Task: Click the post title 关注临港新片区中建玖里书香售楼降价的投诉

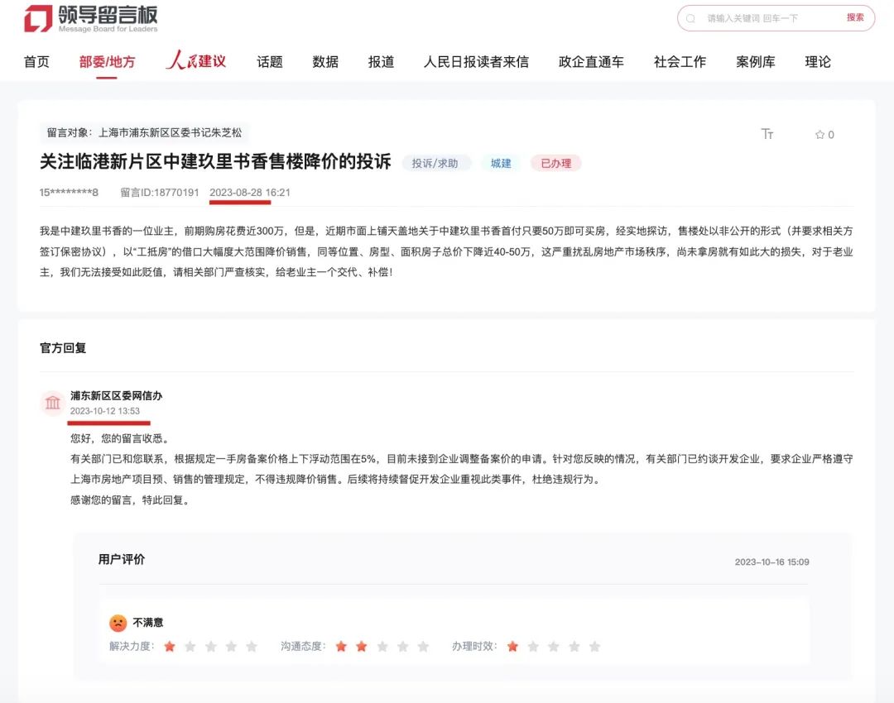Action: point(215,162)
